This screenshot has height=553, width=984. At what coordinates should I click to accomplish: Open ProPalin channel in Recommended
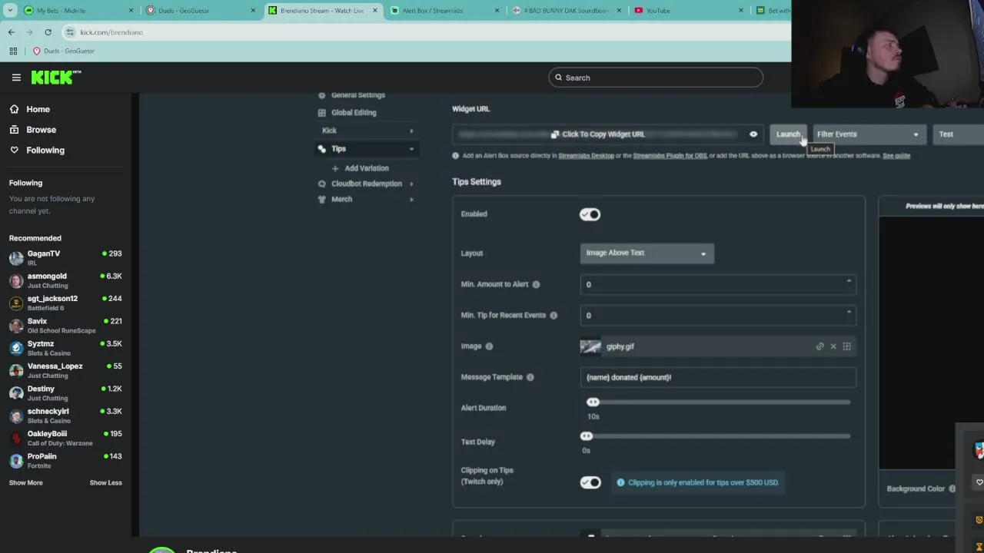click(65, 461)
